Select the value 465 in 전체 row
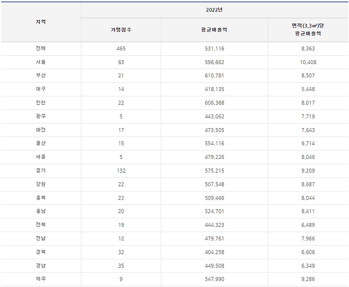This screenshot has height=287, width=349. (121, 49)
